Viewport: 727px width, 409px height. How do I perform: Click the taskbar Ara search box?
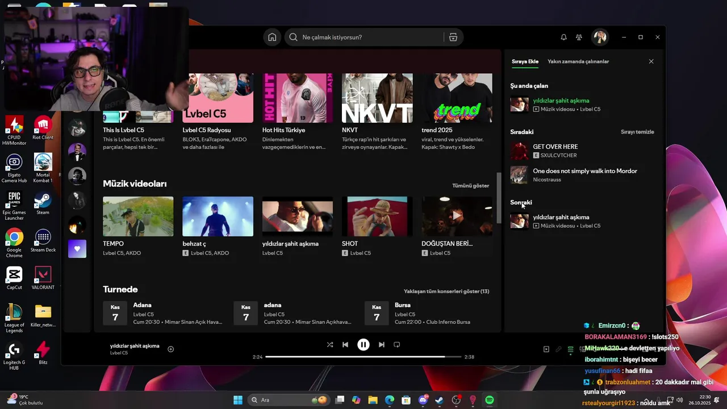(290, 400)
